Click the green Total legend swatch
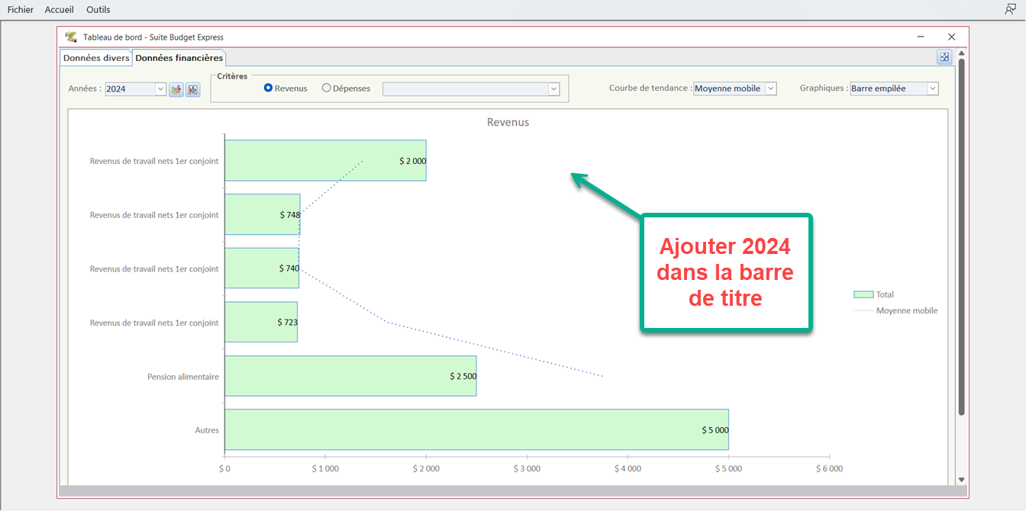1026x511 pixels. click(863, 294)
